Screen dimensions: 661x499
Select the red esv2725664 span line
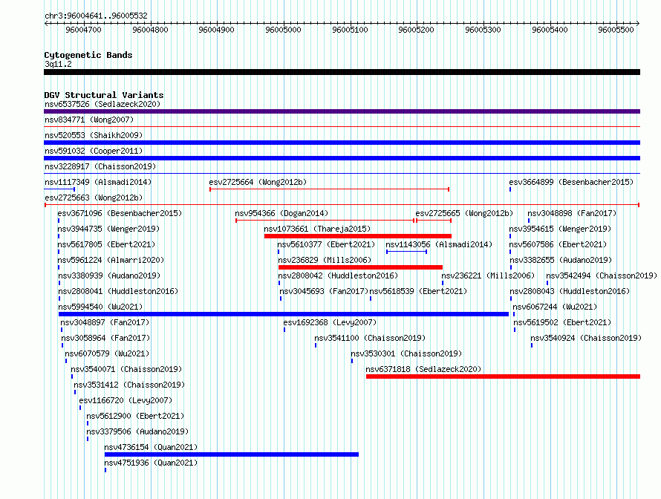click(x=329, y=189)
